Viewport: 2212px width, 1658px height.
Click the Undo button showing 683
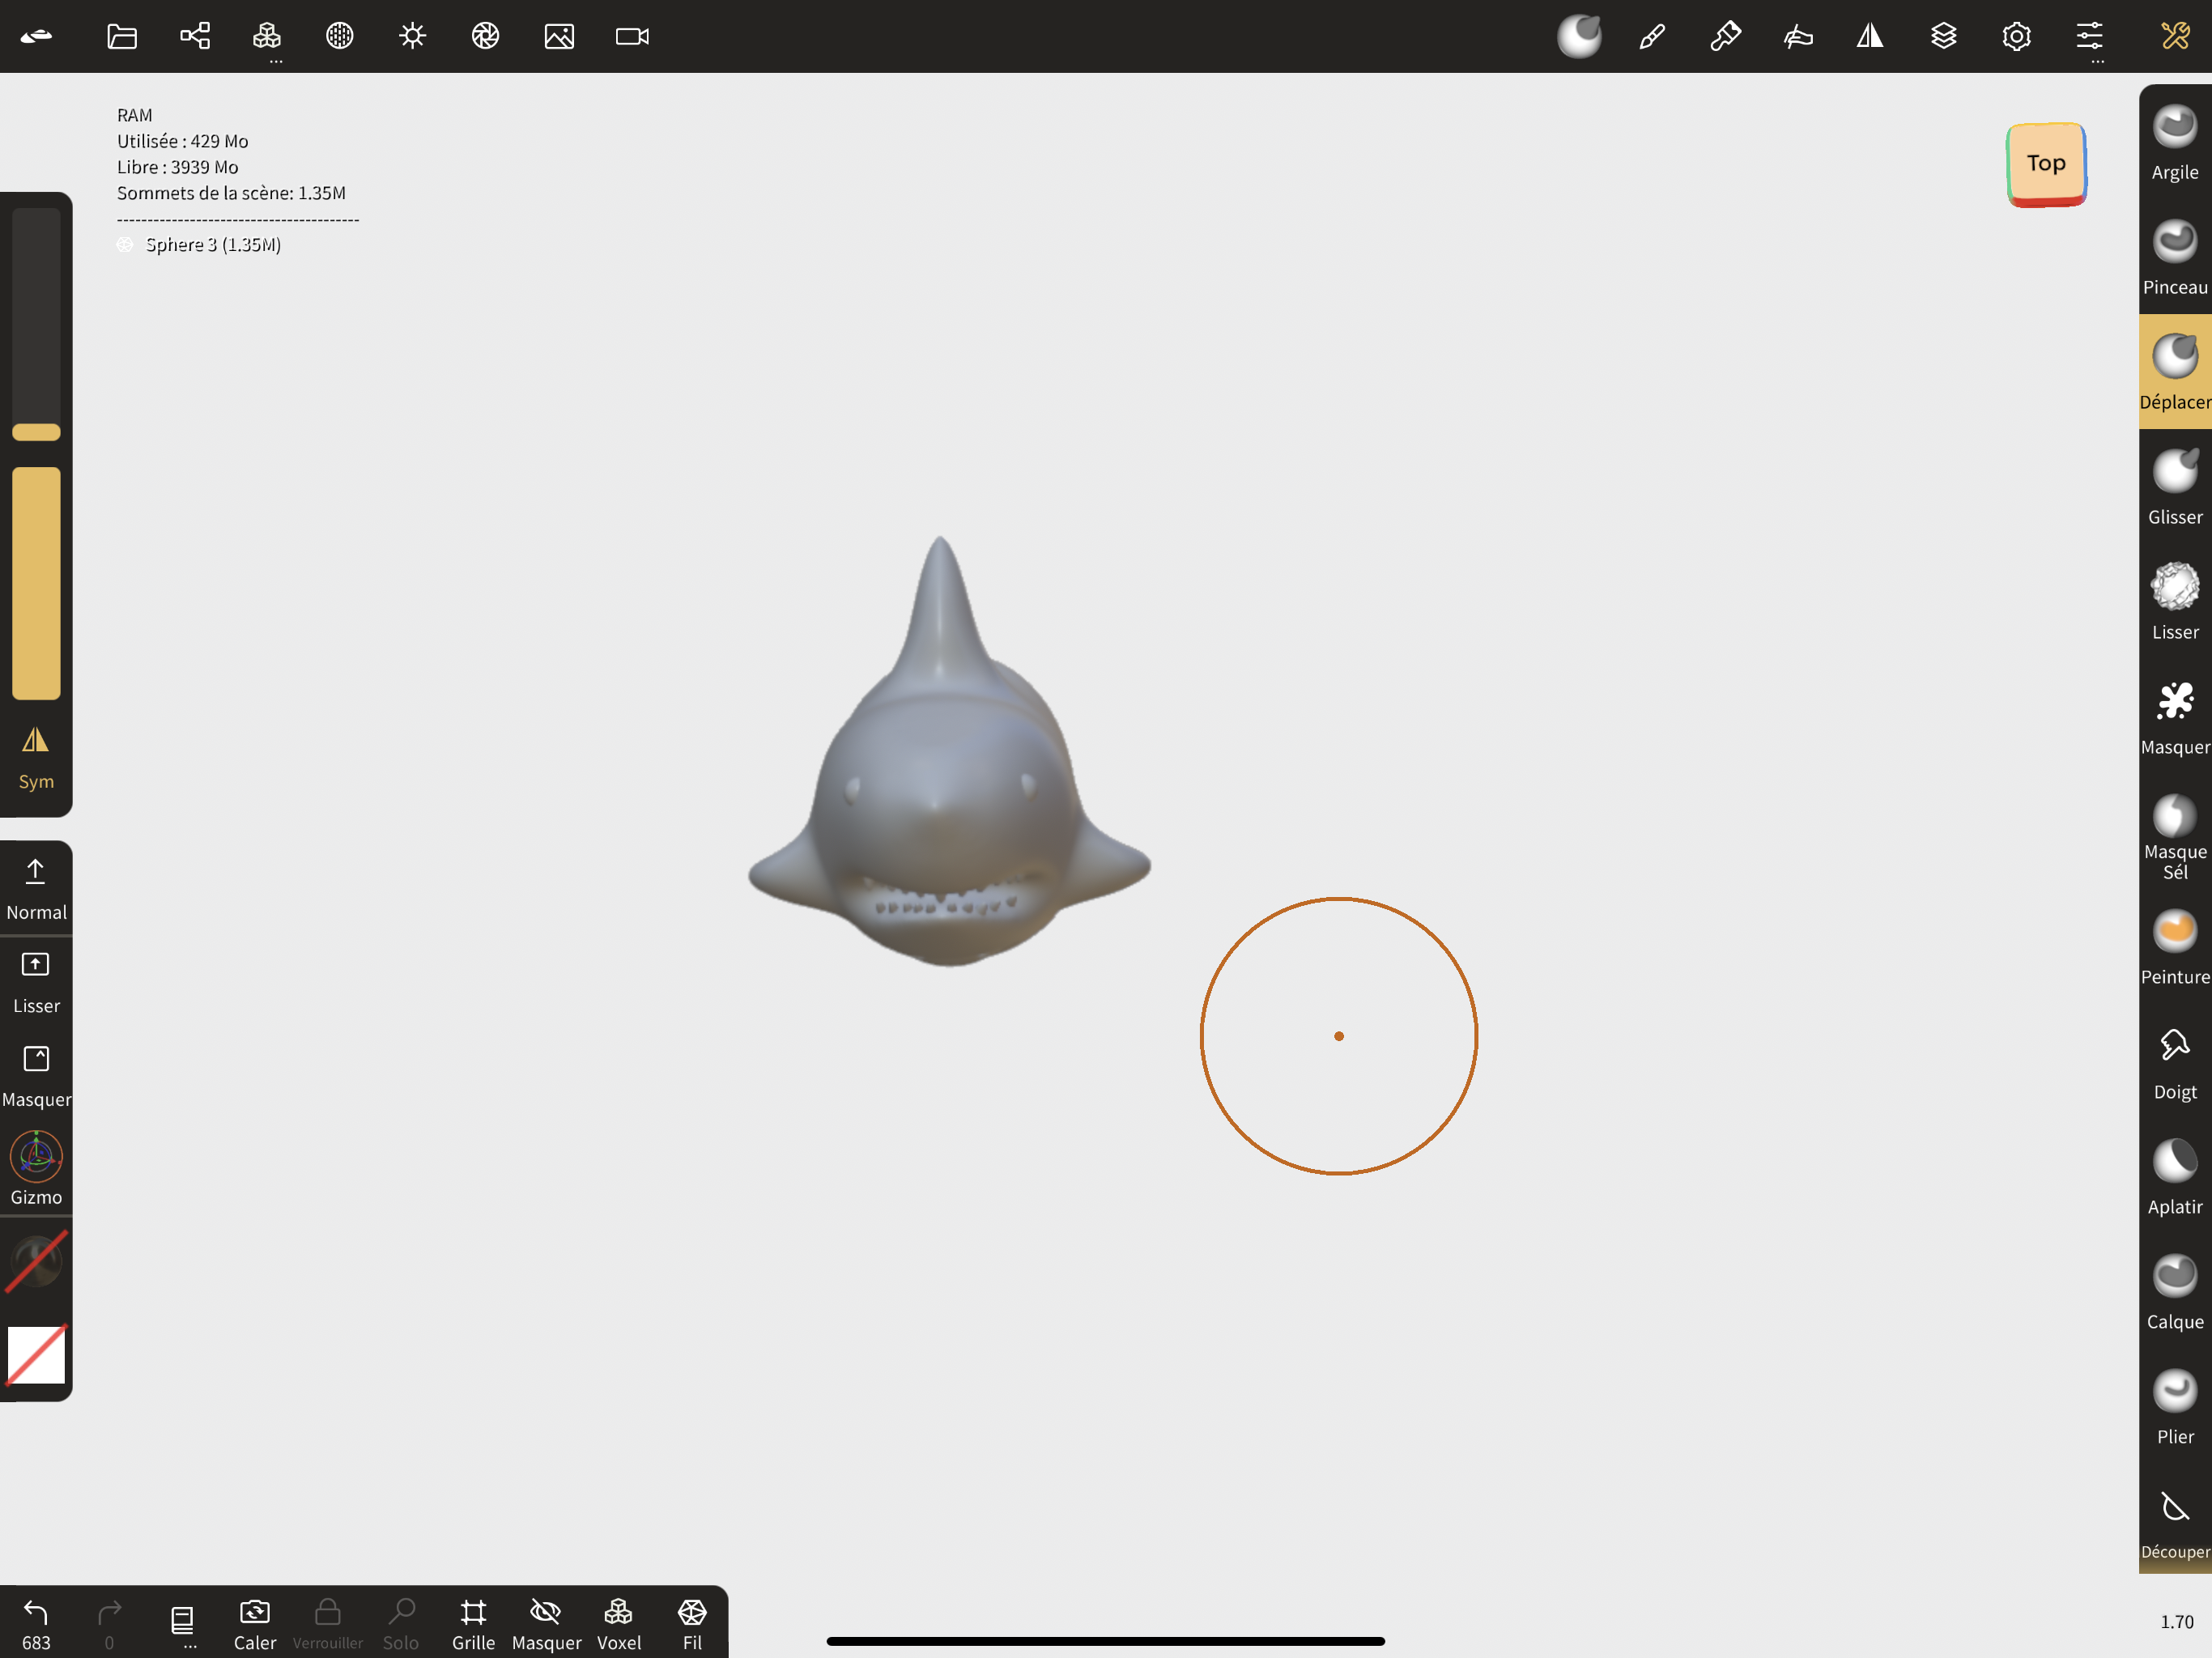tap(36, 1624)
